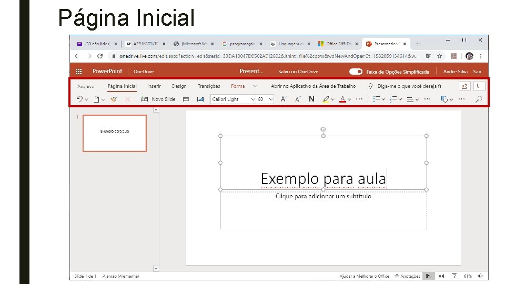Screen dimensions: 505x284
Task: Open more paragraph options ellipsis
Action: tap(427, 99)
